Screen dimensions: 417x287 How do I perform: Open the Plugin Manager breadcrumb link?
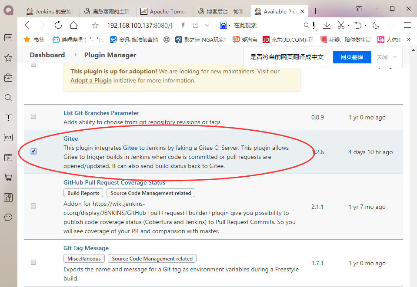pyautogui.click(x=110, y=55)
